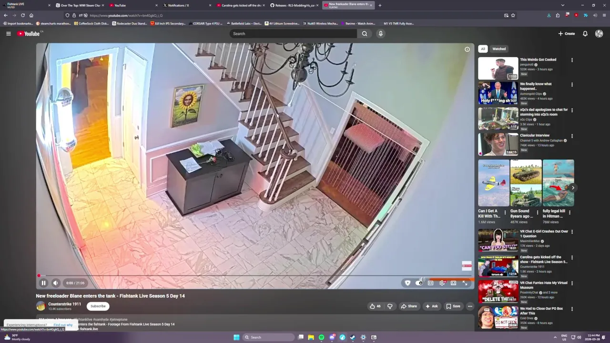Mute the video player volume

(56, 283)
